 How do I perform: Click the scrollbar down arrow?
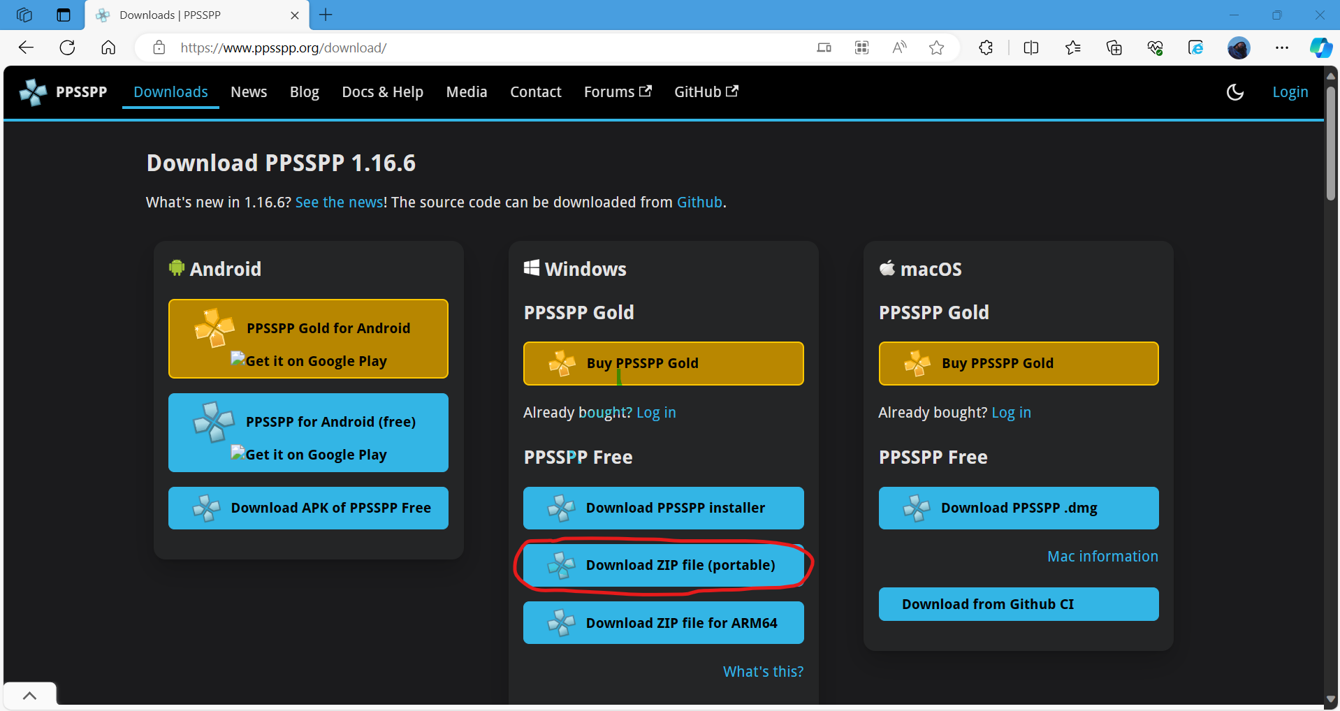[x=1330, y=699]
